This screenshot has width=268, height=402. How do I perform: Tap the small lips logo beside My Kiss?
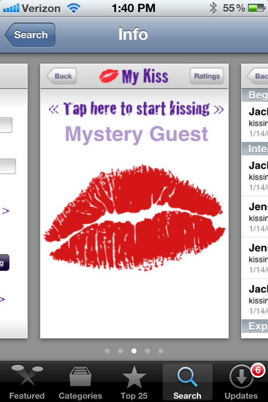click(108, 76)
